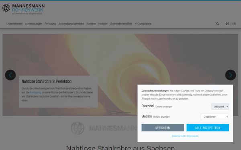Follow the Fertigung link in slide text
The width and height of the screenshot is (241, 150).
tap(35, 92)
